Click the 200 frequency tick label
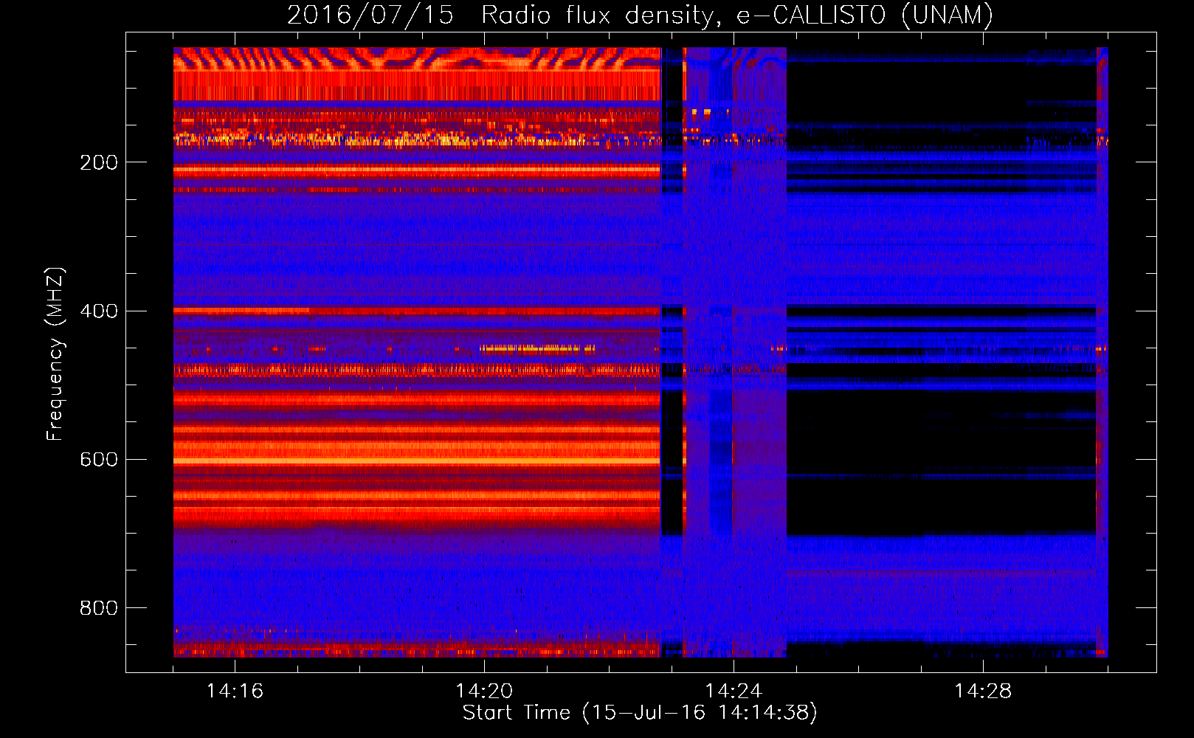The image size is (1194, 738). [99, 163]
